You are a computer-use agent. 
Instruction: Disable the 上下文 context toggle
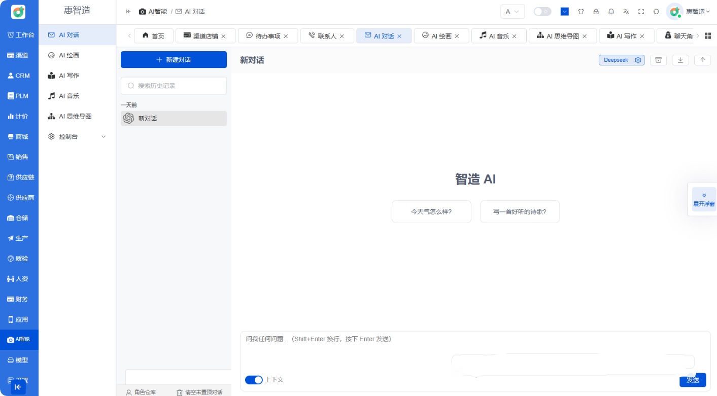(254, 380)
